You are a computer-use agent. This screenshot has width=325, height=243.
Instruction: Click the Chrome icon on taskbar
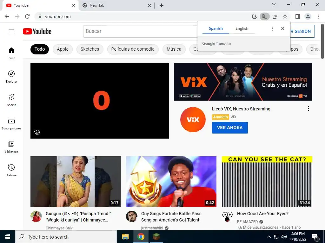coord(141,237)
